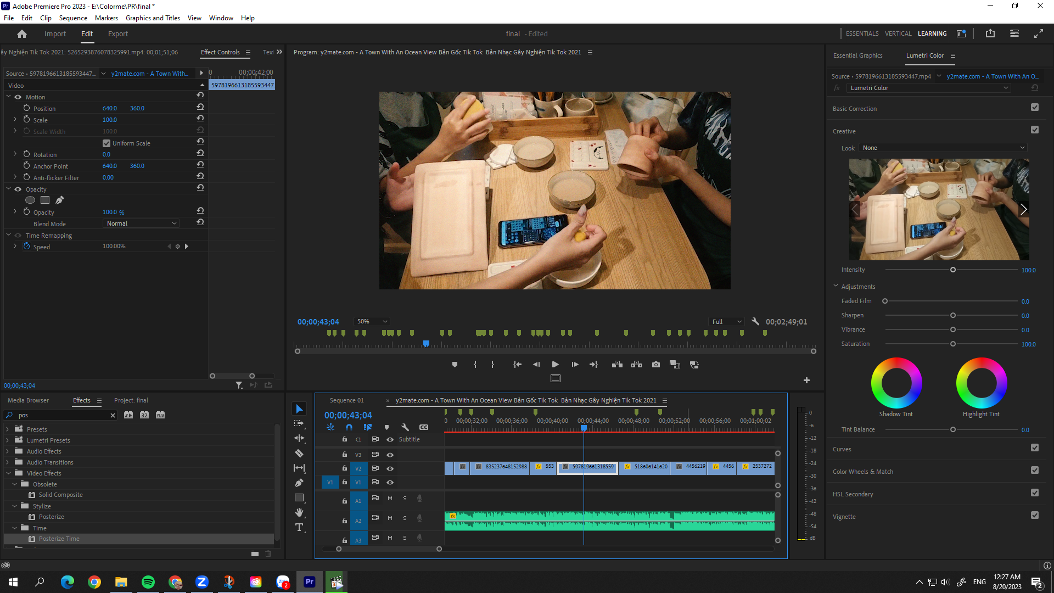Expand the Lumetri Presets folder

[8, 440]
